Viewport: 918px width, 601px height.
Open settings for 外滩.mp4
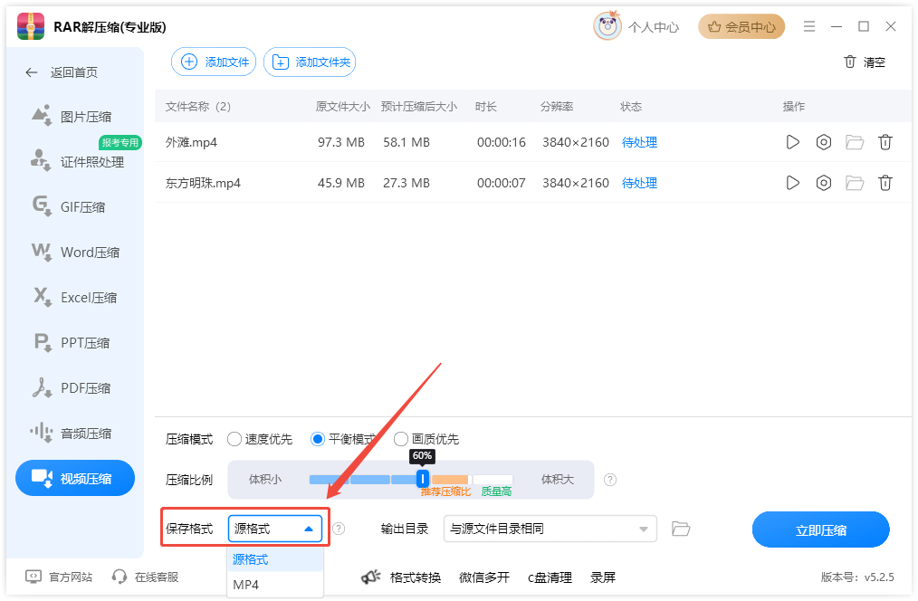(x=824, y=142)
